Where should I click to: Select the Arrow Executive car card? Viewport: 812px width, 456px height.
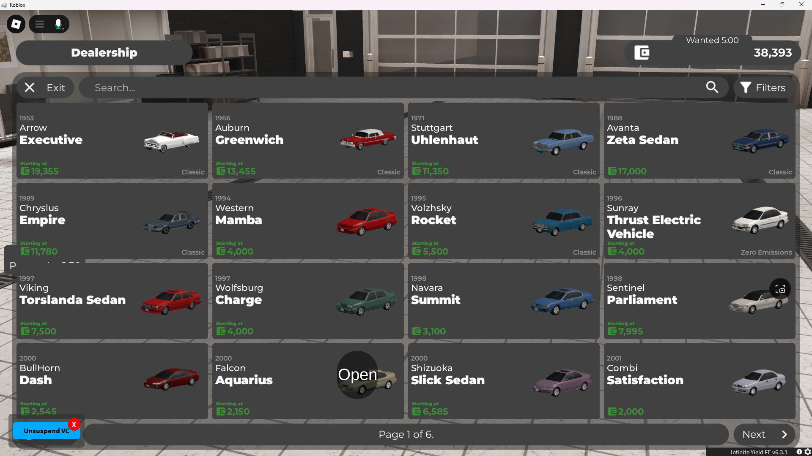pyautogui.click(x=112, y=141)
